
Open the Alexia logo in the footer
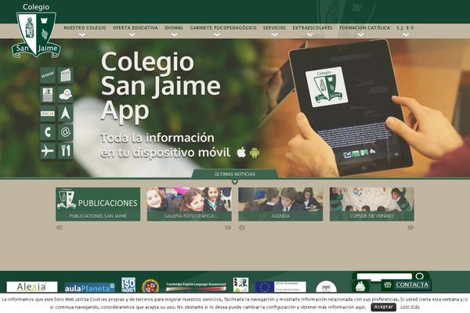pos(32,286)
